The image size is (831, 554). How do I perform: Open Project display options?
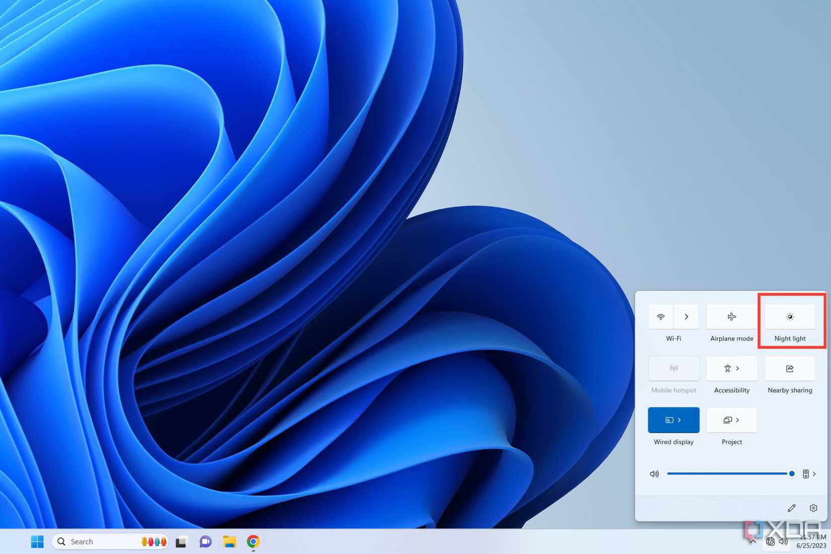(x=732, y=420)
